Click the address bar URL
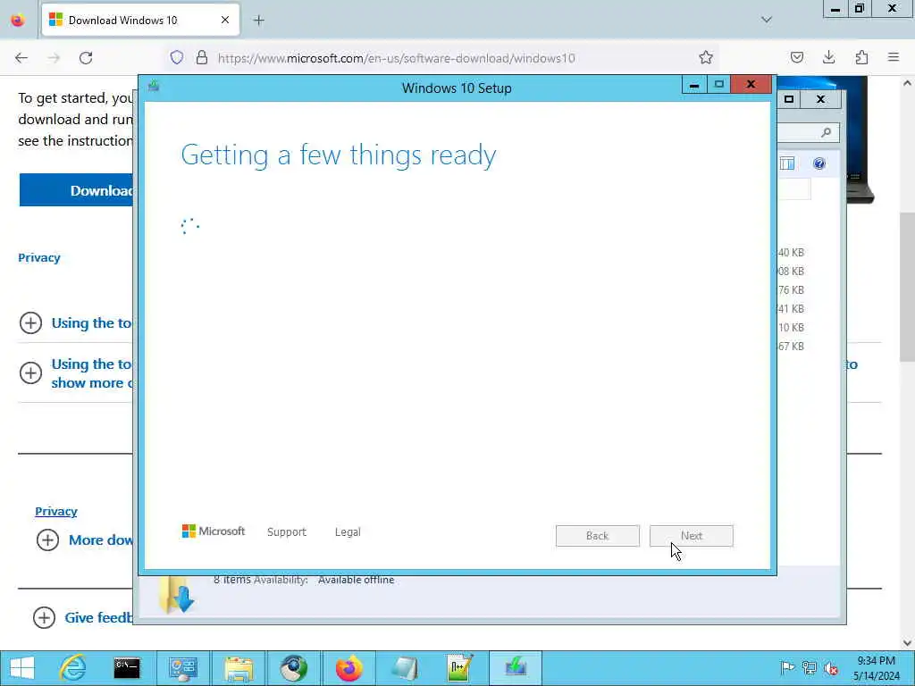The width and height of the screenshot is (915, 686). (397, 58)
